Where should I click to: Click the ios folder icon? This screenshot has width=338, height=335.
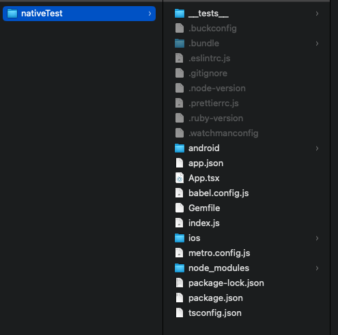pyautogui.click(x=180, y=238)
